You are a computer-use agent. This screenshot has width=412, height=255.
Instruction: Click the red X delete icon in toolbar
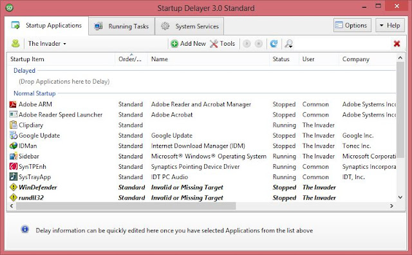397,44
